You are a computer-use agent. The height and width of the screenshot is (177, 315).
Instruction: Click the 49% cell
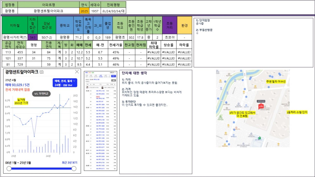(x=116, y=58)
